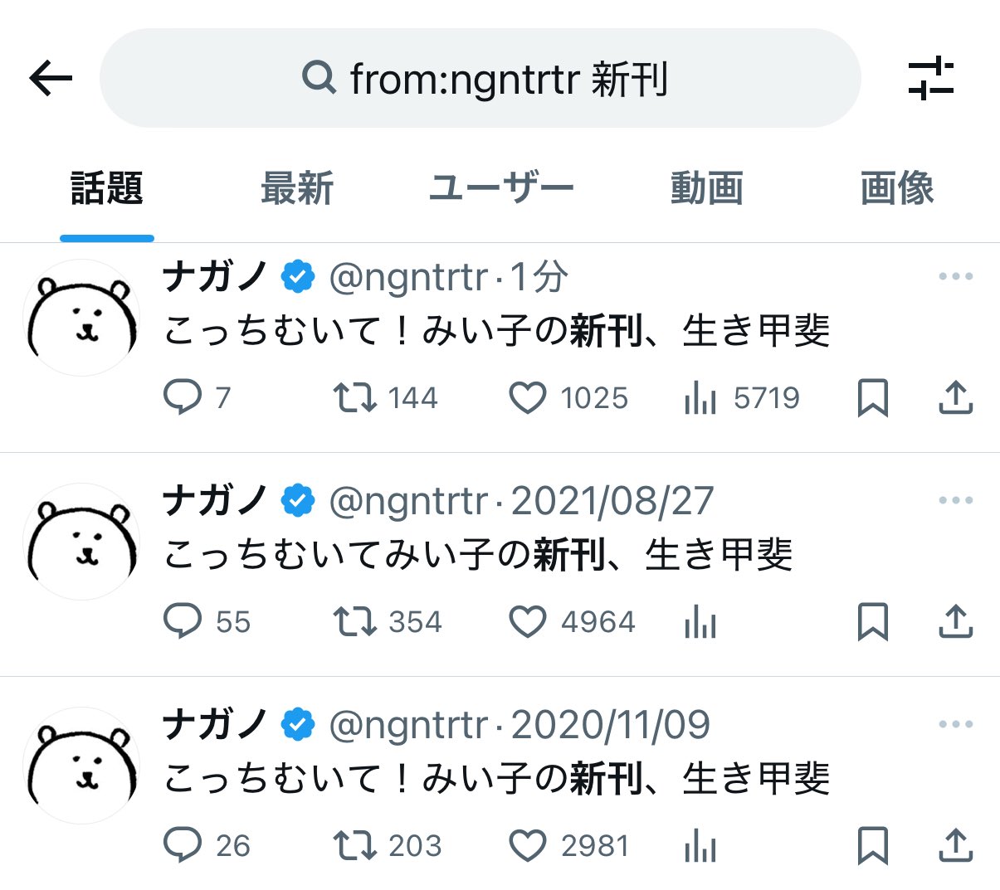The image size is (1000, 890).
Task: Like the tweet with 4964 likes
Action: tap(527, 622)
